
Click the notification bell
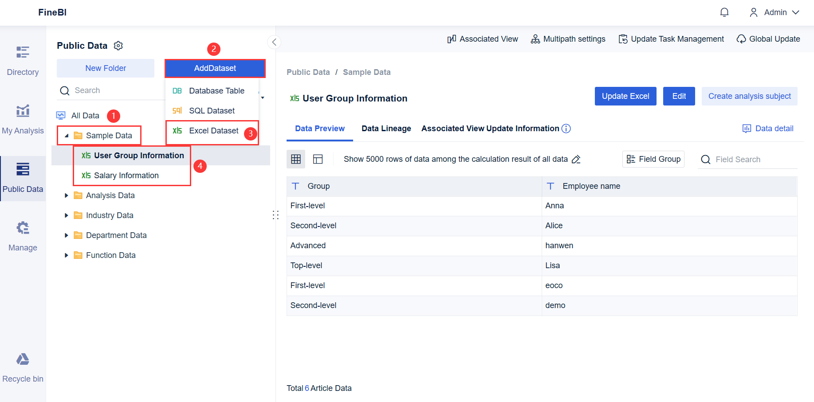click(x=724, y=12)
